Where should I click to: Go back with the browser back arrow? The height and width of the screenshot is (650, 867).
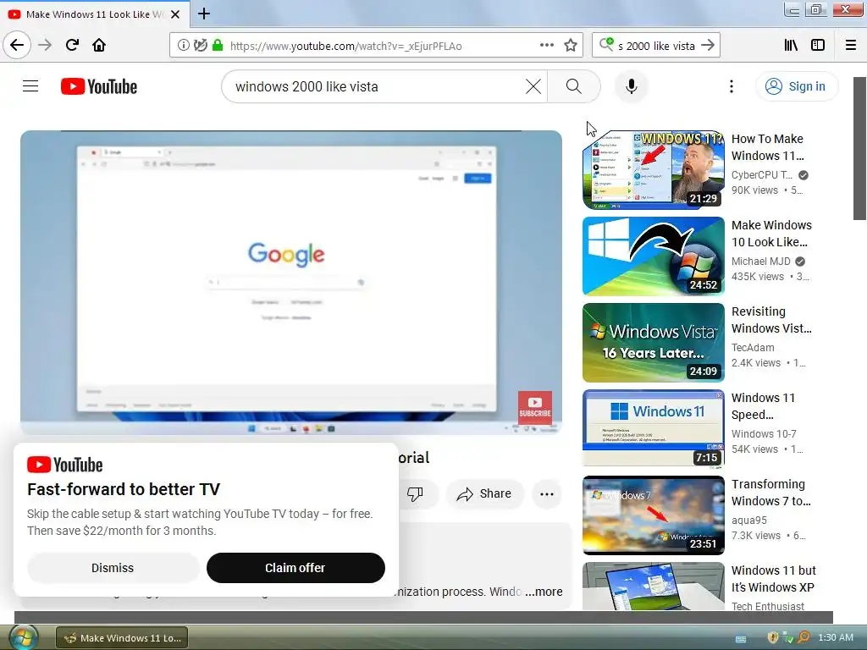pos(17,45)
